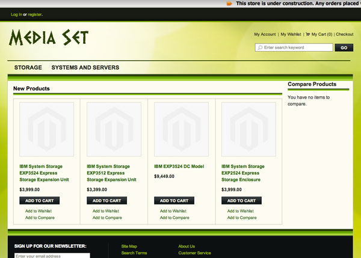Open the Storage category menu
The width and height of the screenshot is (361, 258).
28,68
